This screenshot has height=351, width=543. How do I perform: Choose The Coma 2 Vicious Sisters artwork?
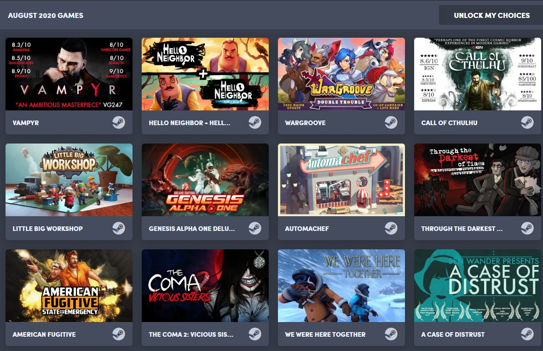coord(205,286)
